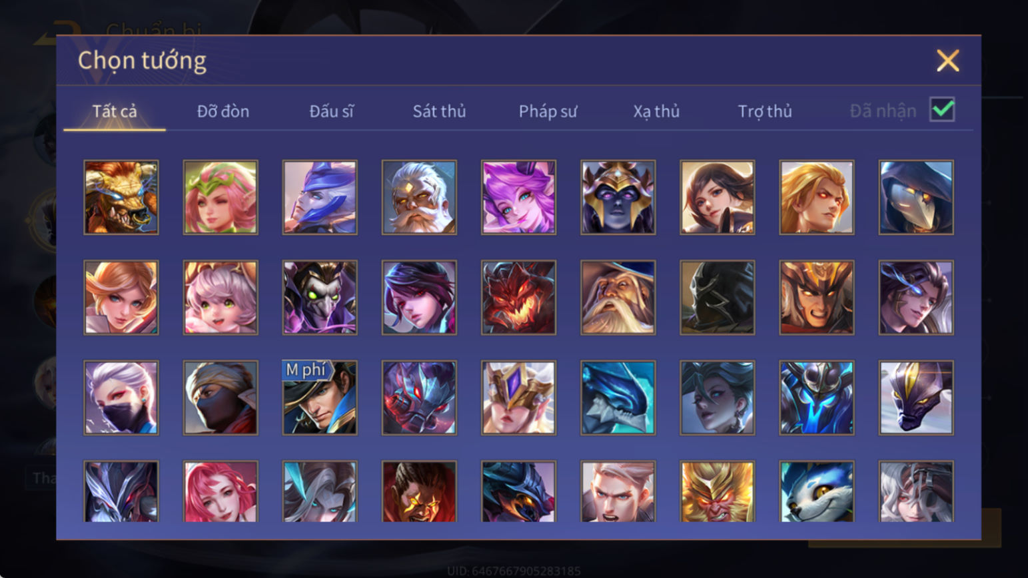Screen dimensions: 1028x578
Task: Pick the white-bearded old man hero
Action: [x=419, y=197]
